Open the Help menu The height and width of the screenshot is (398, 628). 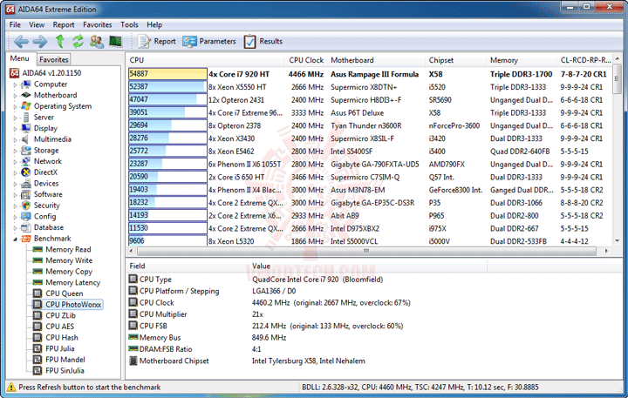(x=154, y=24)
